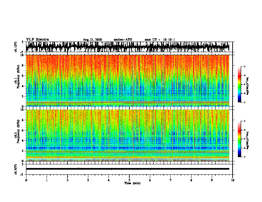Click the ch.1 colorbar label "log(PSD)(V²/Hz)"
The width and height of the screenshot is (262, 202).
pyautogui.click(x=248, y=86)
